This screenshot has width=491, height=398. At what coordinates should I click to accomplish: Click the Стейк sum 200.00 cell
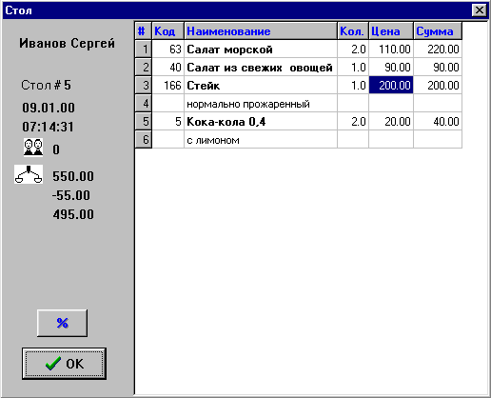[x=438, y=86]
